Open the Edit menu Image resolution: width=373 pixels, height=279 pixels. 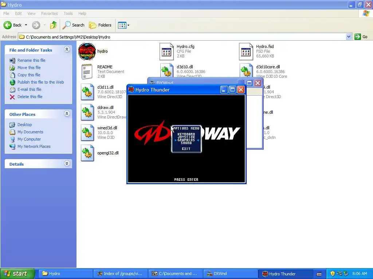click(x=18, y=13)
